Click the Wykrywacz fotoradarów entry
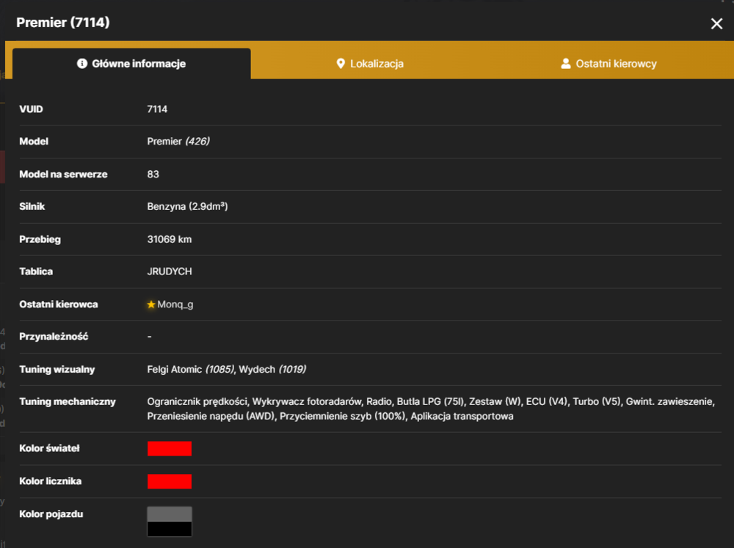Screen dimensions: 734x548 click(x=307, y=401)
